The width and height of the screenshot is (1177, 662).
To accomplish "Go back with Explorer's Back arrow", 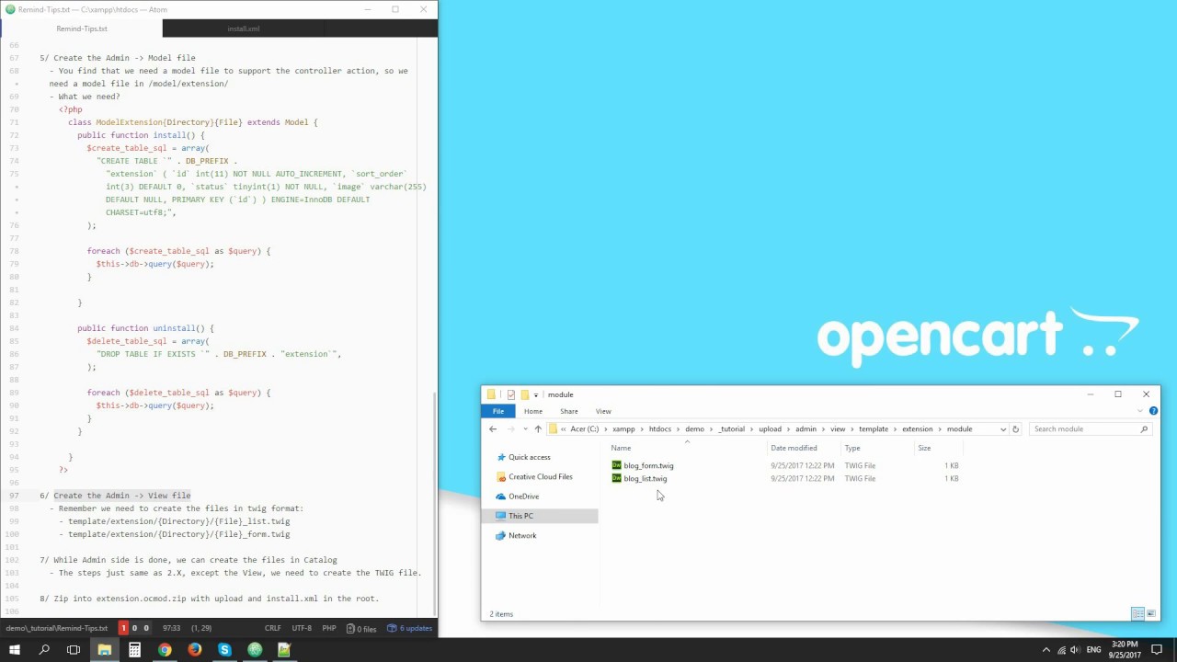I will click(493, 428).
